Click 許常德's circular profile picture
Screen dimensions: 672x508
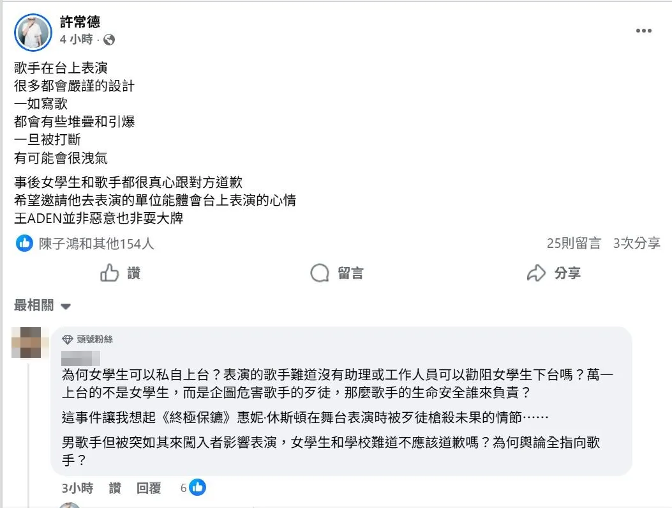33,32
